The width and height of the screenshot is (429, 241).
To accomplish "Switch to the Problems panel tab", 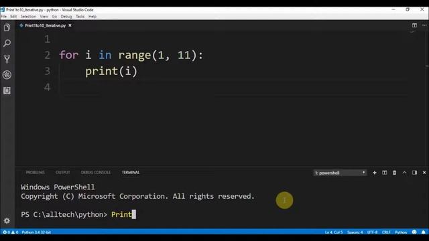I will coord(36,173).
